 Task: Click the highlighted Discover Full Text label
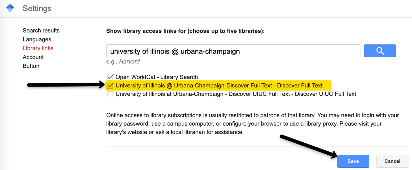219,85
